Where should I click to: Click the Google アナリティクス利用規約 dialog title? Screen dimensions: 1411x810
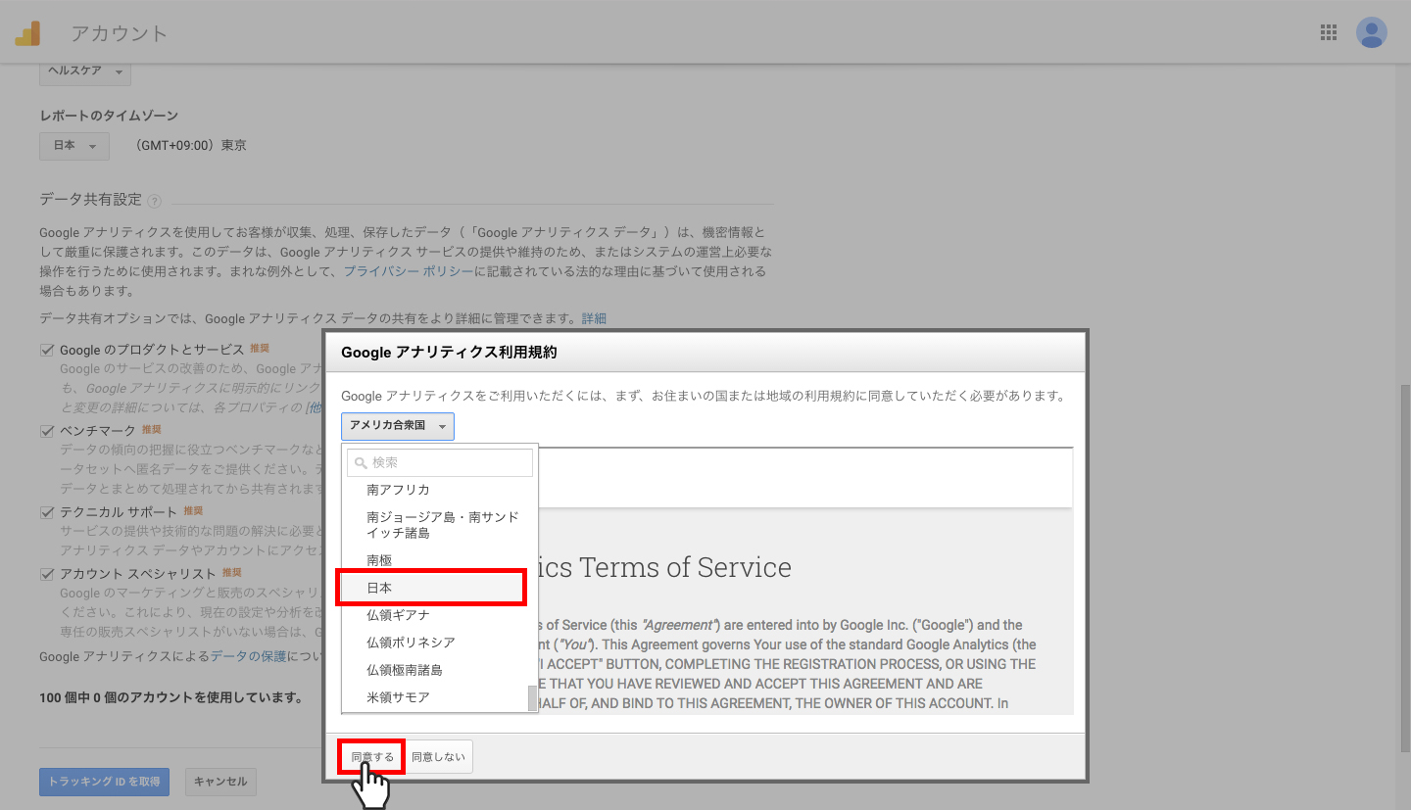coord(449,352)
